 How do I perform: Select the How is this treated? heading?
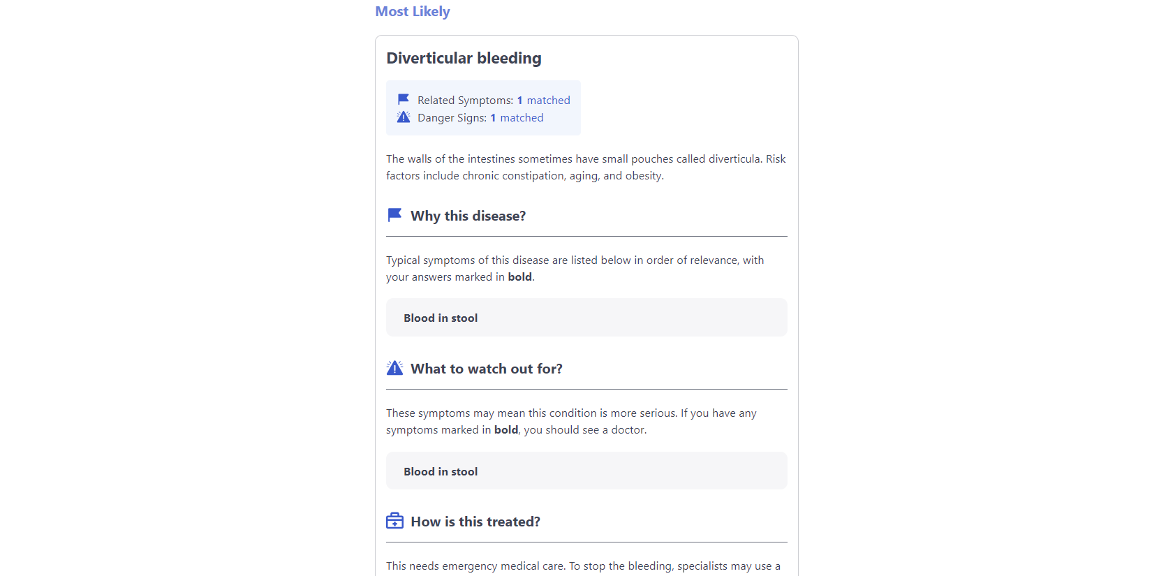(x=475, y=522)
